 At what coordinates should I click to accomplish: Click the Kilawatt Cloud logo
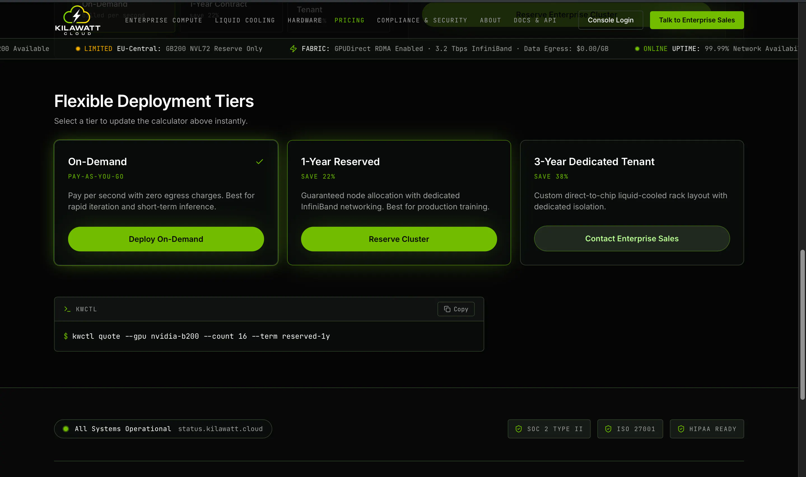(x=78, y=20)
